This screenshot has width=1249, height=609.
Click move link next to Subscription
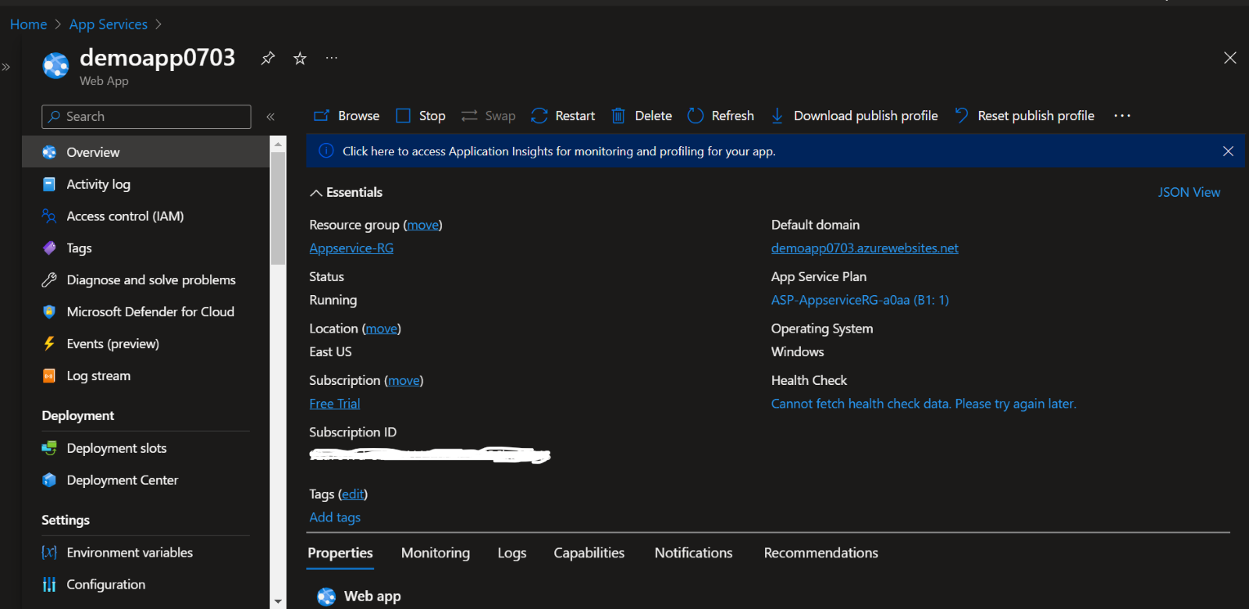point(404,380)
